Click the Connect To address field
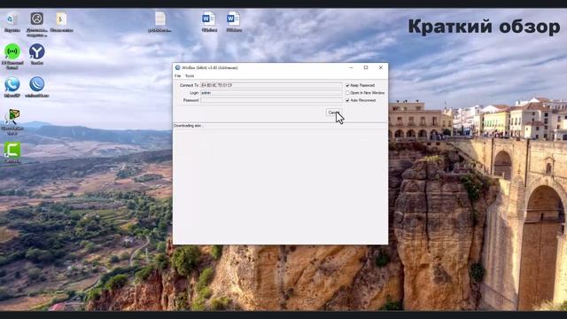 coord(271,85)
